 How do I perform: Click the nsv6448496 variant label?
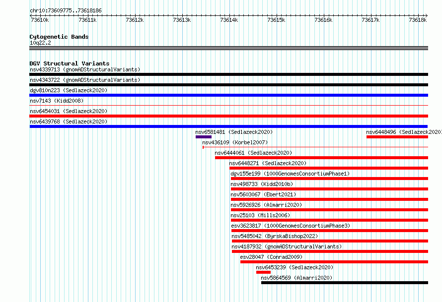(x=404, y=132)
